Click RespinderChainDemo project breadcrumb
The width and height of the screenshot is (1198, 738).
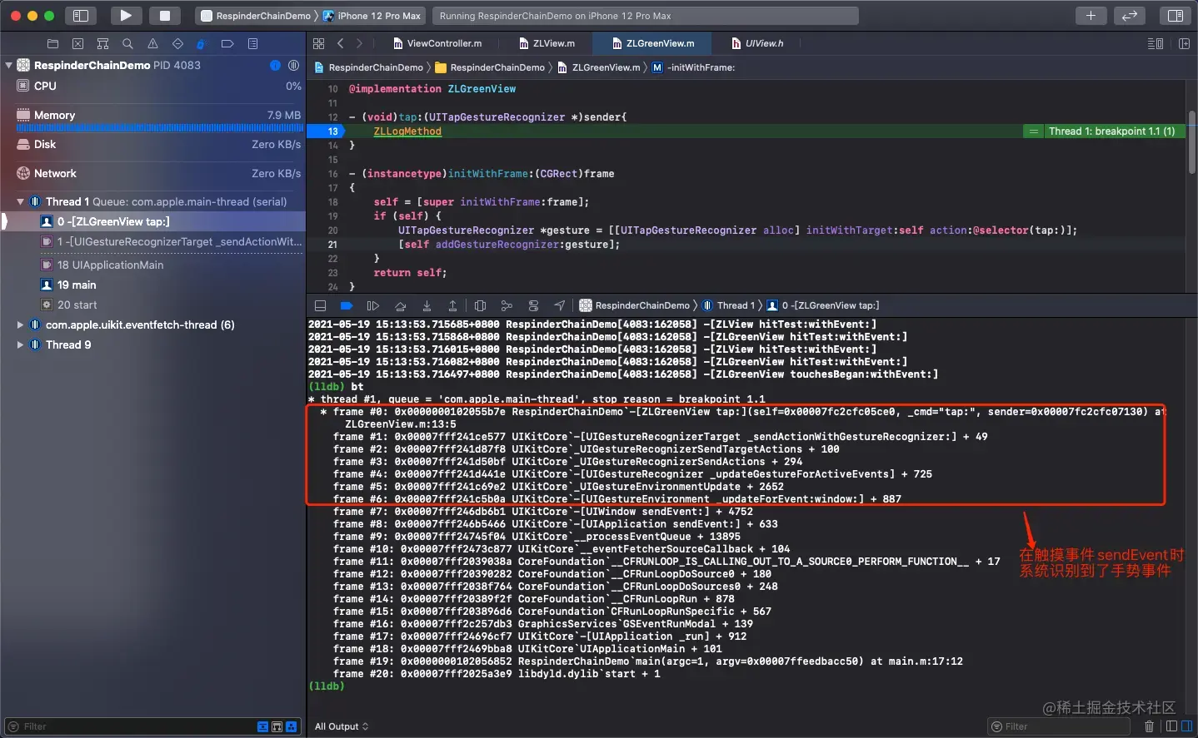pos(368,67)
